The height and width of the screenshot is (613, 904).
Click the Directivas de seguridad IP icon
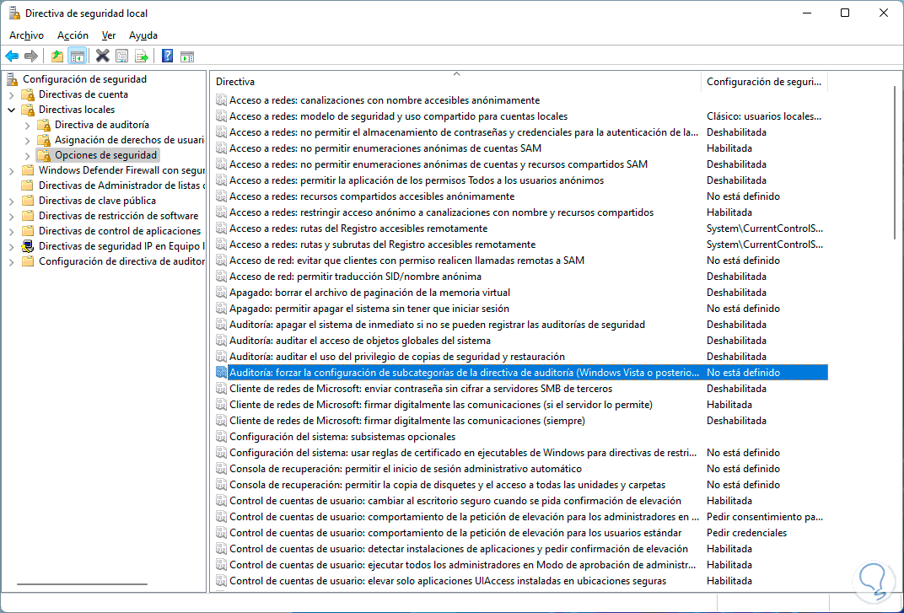(x=28, y=246)
